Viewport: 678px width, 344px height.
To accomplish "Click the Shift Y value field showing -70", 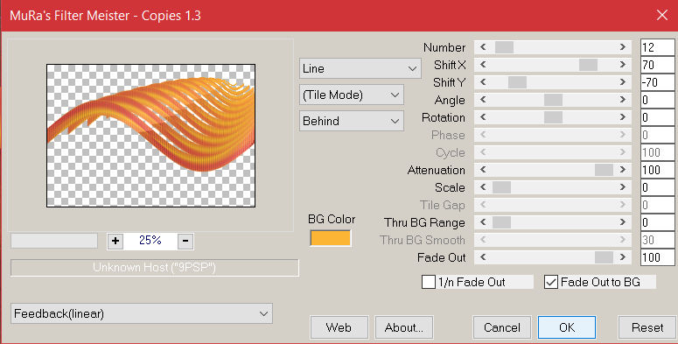I will [657, 82].
